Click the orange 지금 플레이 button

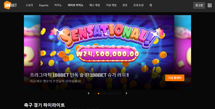click(x=175, y=78)
